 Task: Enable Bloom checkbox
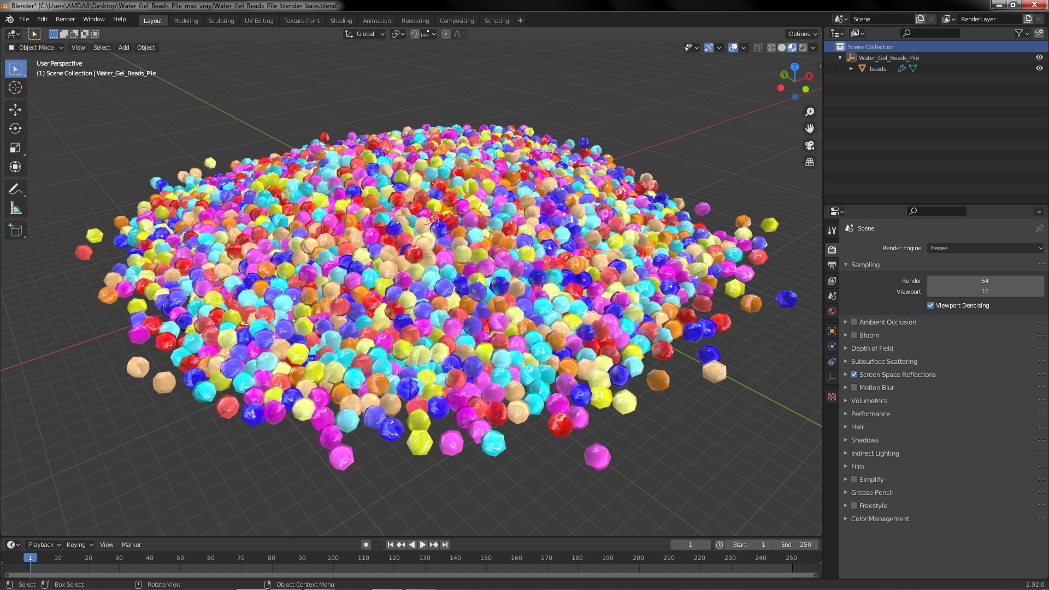pos(854,335)
